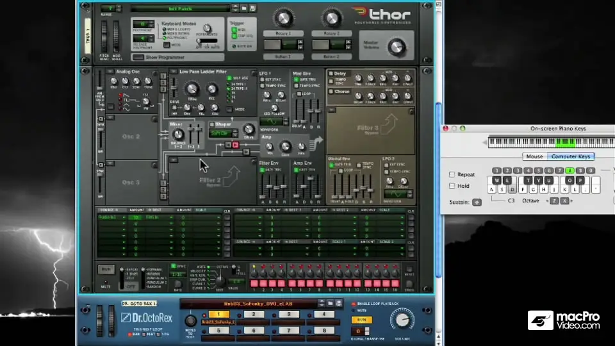Enable the Chorus effect

[331, 92]
